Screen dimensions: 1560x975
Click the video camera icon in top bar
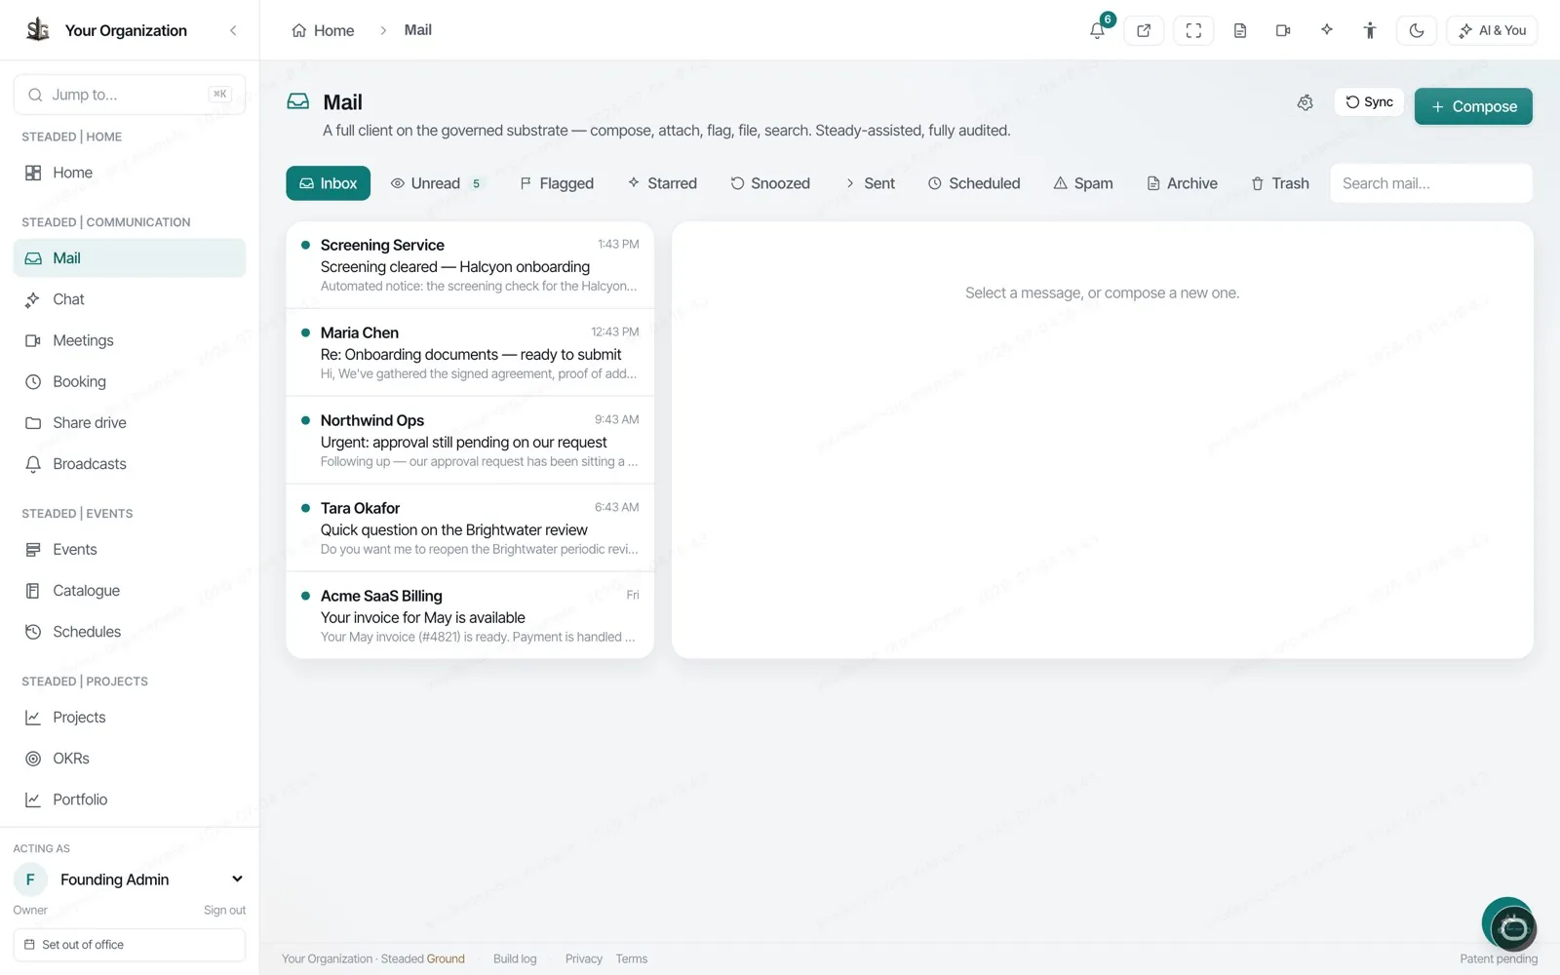point(1283,30)
